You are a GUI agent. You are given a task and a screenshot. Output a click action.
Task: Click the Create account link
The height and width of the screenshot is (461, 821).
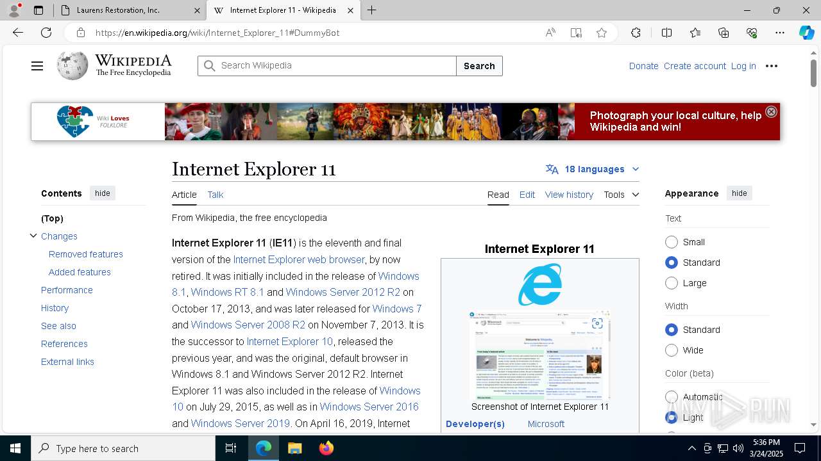695,66
